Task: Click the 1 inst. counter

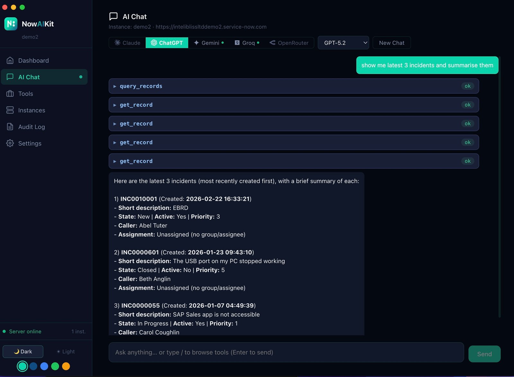Action: coord(78,331)
